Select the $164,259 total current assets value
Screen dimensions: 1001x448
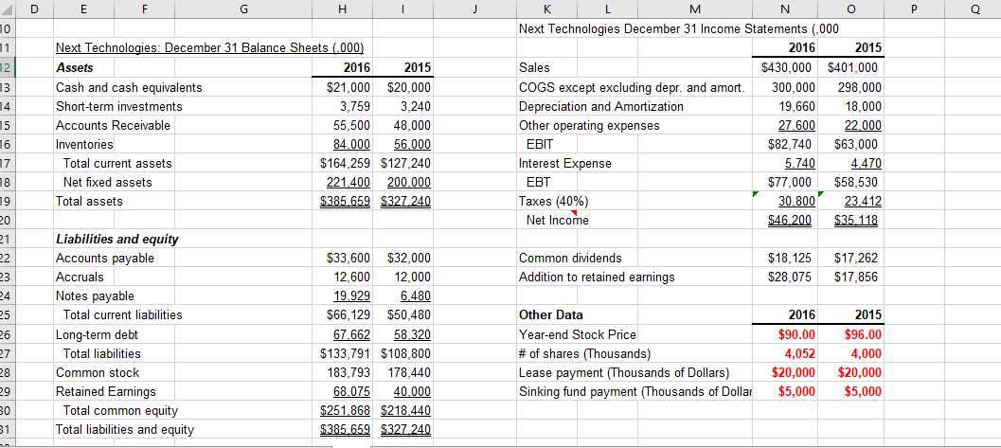[x=348, y=163]
